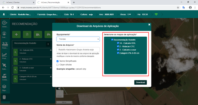Screen dimensions: 198x105
Task: Open a new browser tab
Action: pos(74,2)
